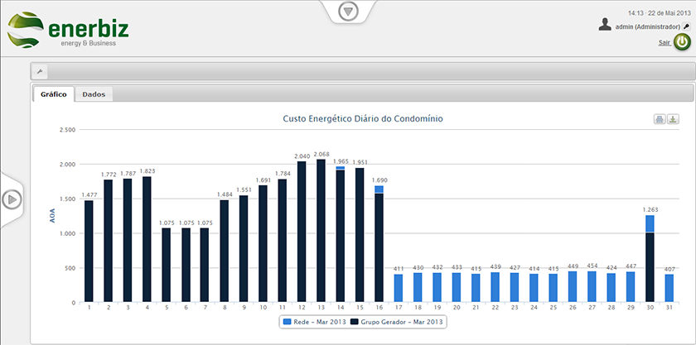Screen dimensions: 696x345
Task: Switch to the Dados tab
Action: pyautogui.click(x=94, y=94)
